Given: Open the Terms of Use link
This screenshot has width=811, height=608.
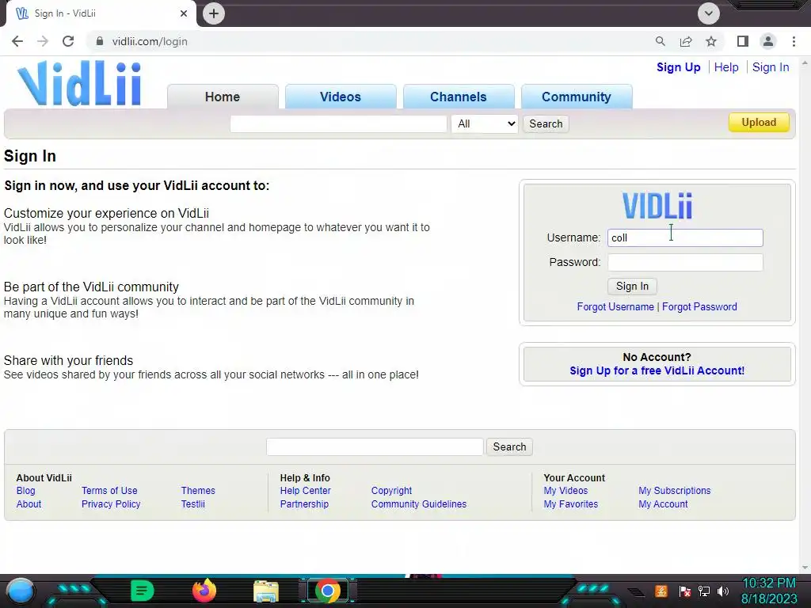Looking at the screenshot, I should pos(109,491).
